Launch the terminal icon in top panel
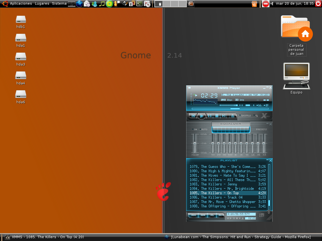Image resolution: width=322 pixels, height=241 pixels. [140, 4]
